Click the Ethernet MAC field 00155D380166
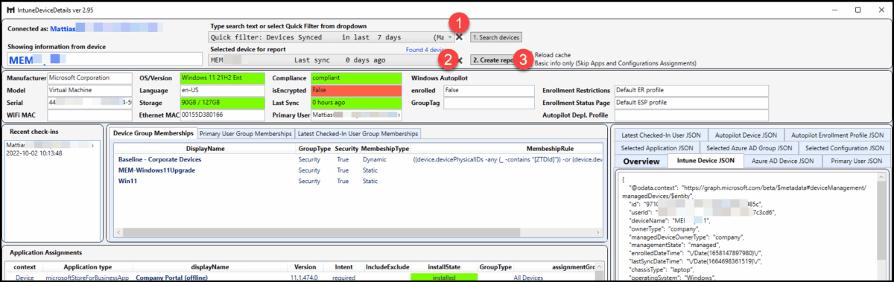Image resolution: width=894 pixels, height=282 pixels. 222,115
